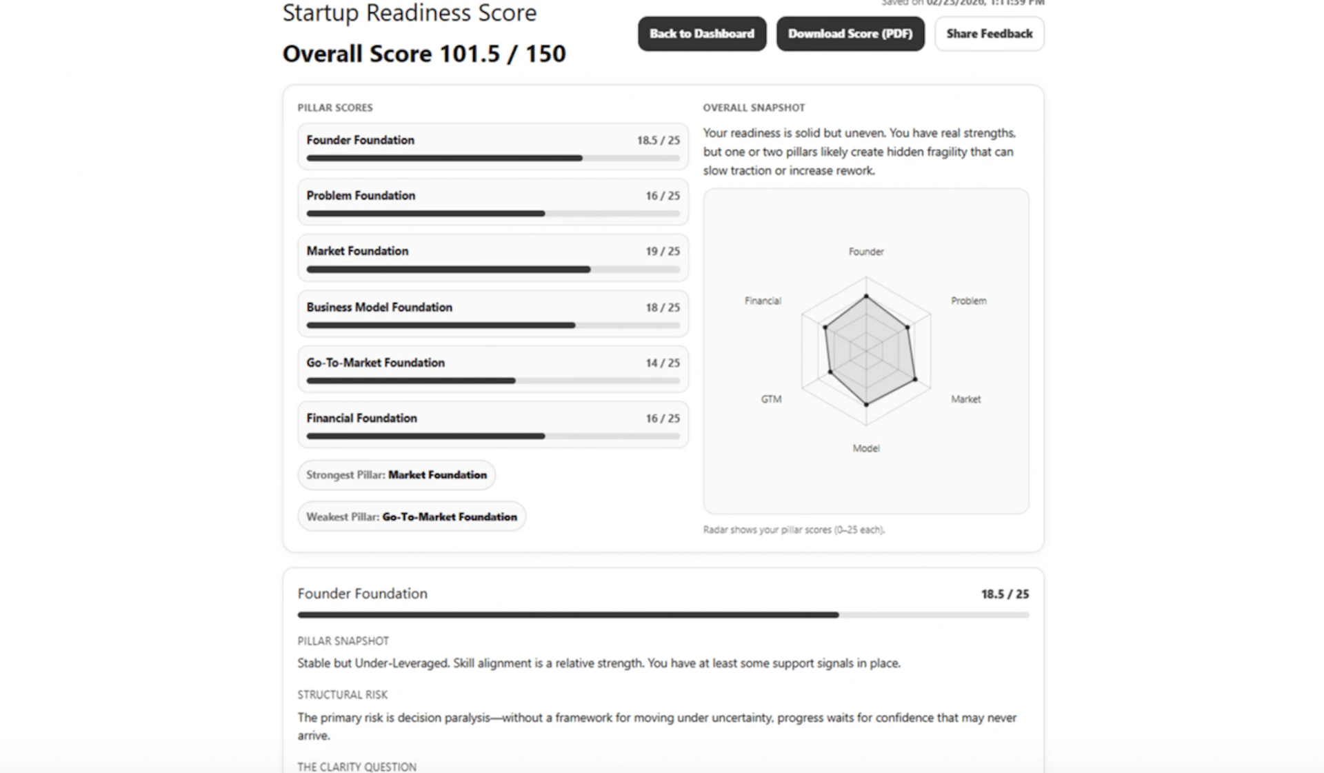Click the detailed Founder Foundation section heading
The height and width of the screenshot is (773, 1324).
[362, 594]
